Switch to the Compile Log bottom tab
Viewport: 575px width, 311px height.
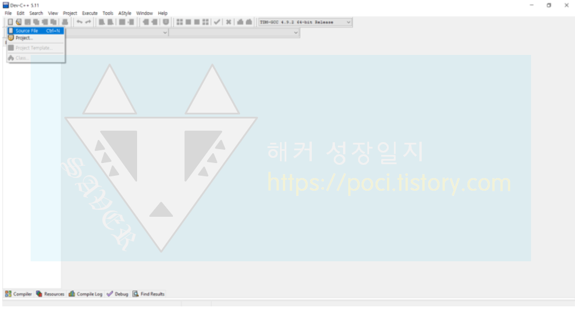point(86,294)
